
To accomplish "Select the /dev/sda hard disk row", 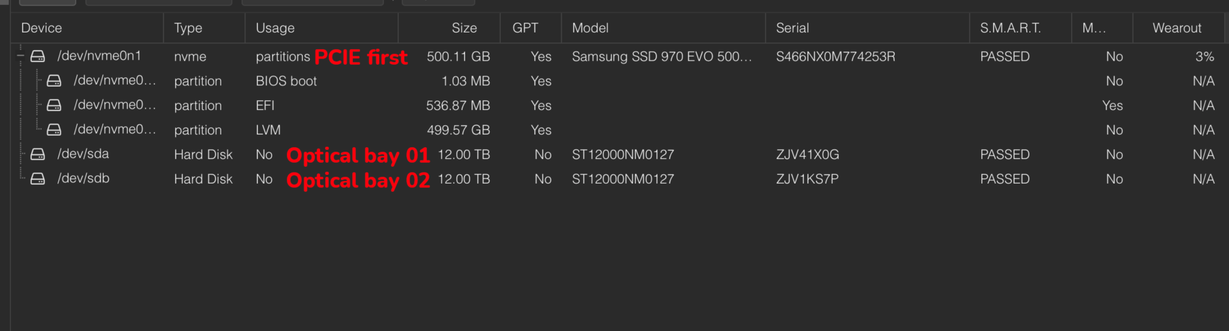I will (203, 155).
